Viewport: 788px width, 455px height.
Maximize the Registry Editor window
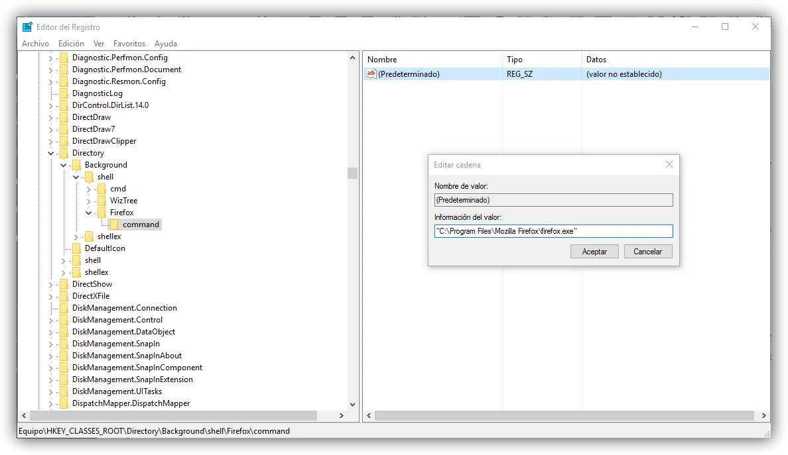[x=725, y=26]
